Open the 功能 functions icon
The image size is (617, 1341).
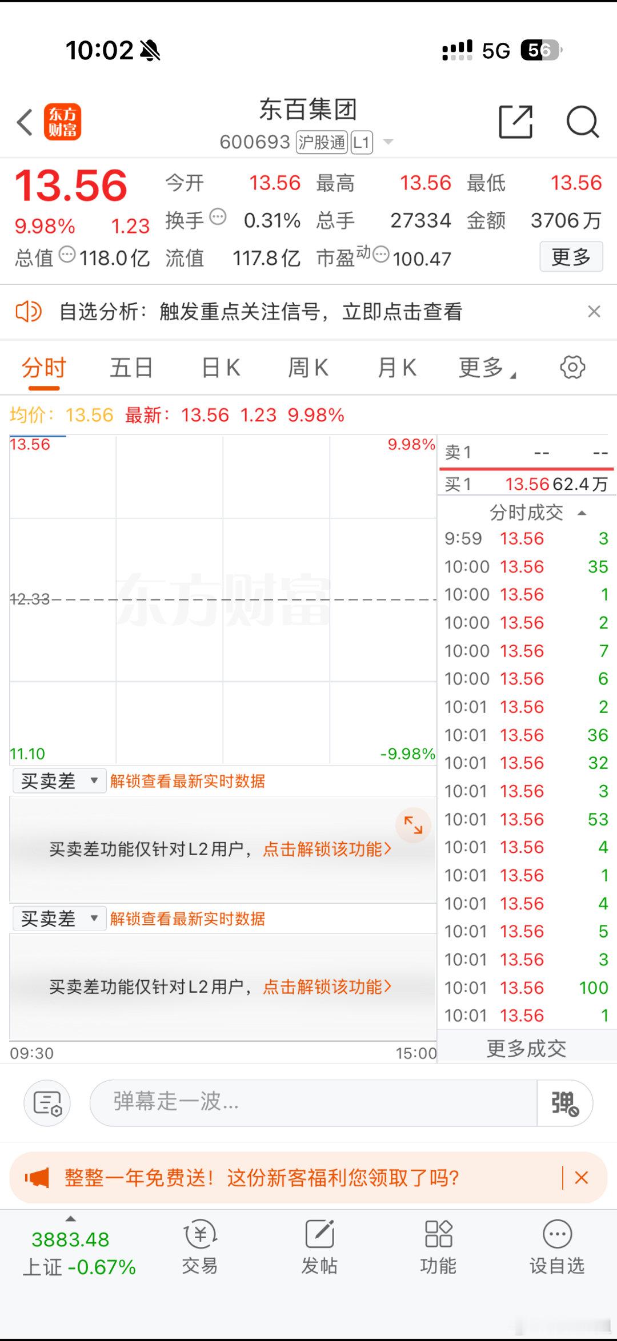pos(438,1246)
